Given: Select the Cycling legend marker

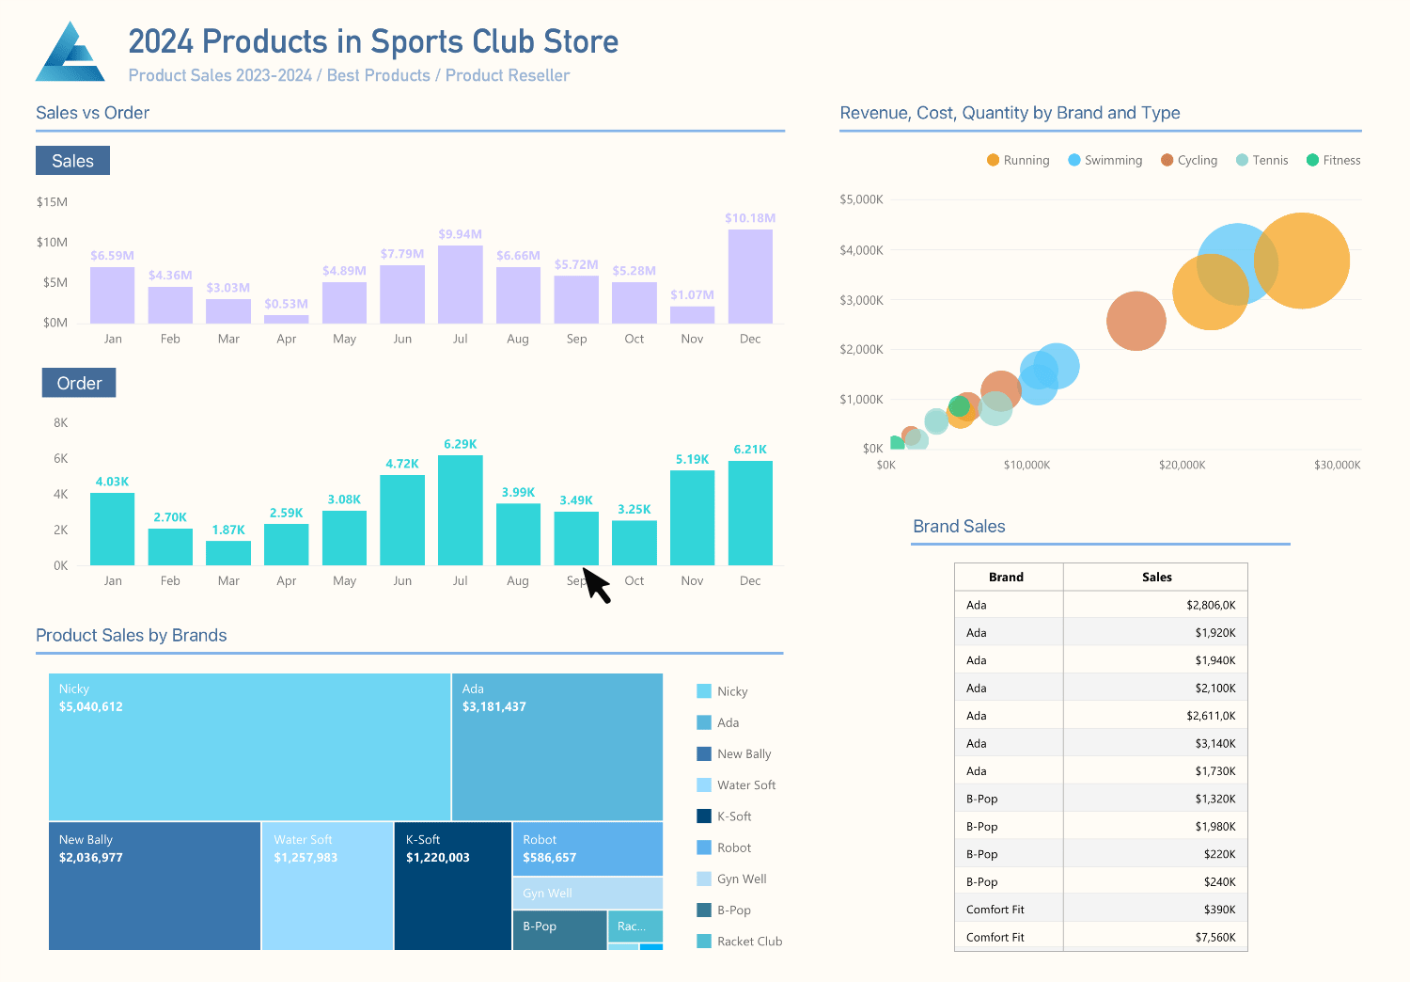Looking at the screenshot, I should (x=1167, y=160).
